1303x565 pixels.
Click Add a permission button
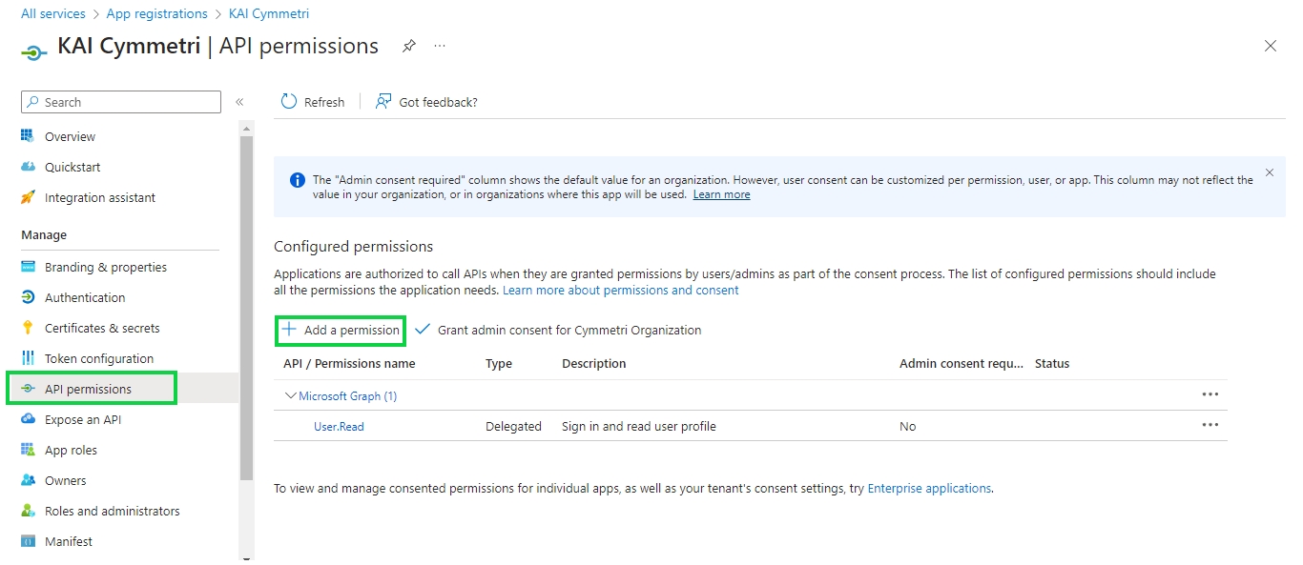click(x=341, y=330)
